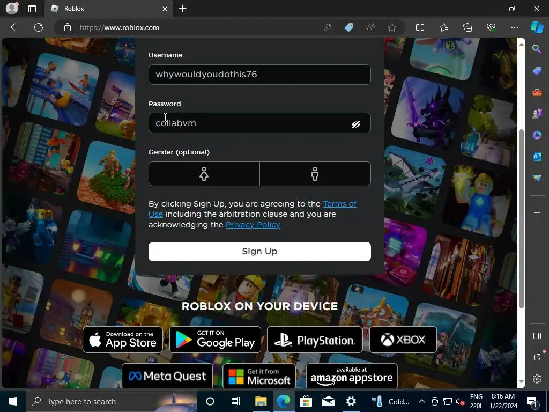Open sidebar Outlook icon
Viewport: 549px width, 412px height.
[537, 157]
